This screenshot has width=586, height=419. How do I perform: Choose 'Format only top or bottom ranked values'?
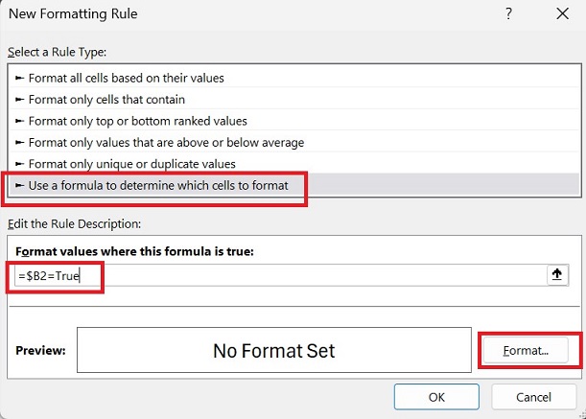[x=137, y=121]
